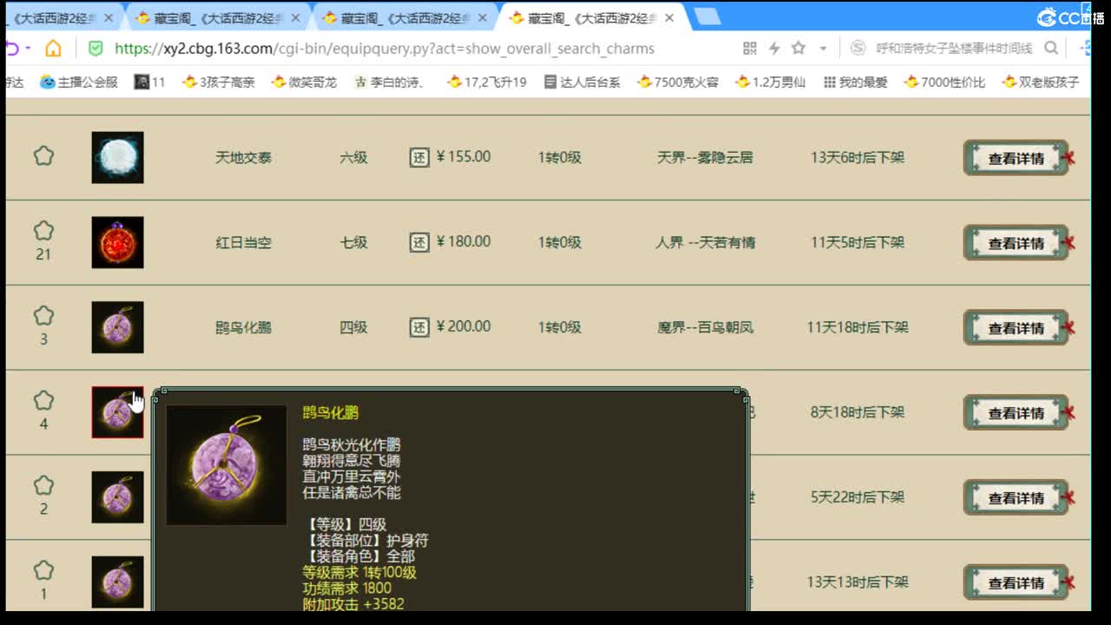Viewport: 1111px width, 625px height.
Task: Go to the browser home page
Action: [53, 49]
